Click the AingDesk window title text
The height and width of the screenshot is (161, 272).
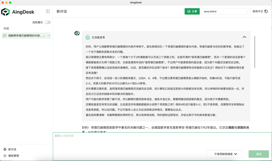click(x=136, y=3)
